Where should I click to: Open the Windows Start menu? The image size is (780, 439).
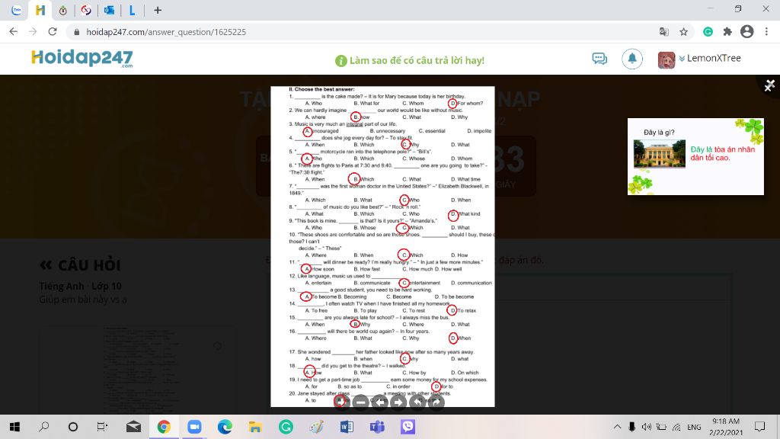14,427
